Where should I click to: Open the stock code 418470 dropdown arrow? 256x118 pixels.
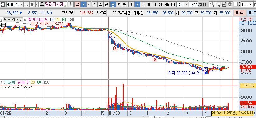pos(21,4)
